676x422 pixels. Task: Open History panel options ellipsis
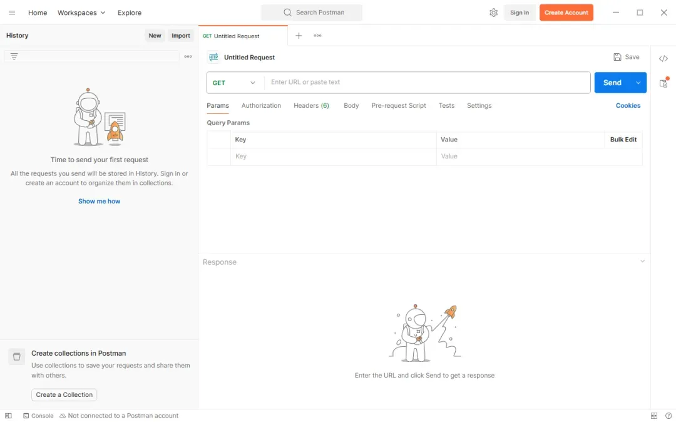click(188, 56)
